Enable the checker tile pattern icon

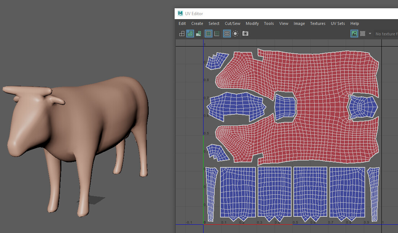pos(363,34)
